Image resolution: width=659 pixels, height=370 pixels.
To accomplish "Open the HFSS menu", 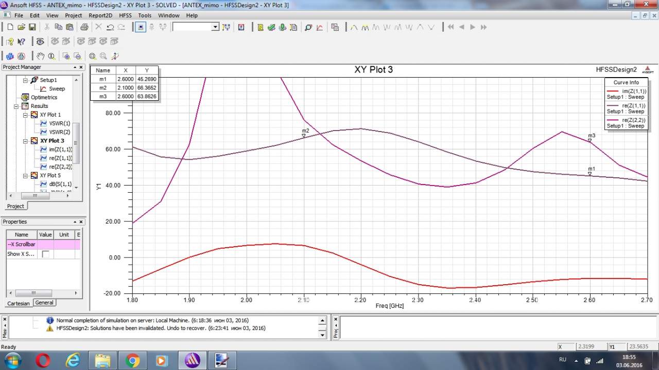I will [125, 15].
